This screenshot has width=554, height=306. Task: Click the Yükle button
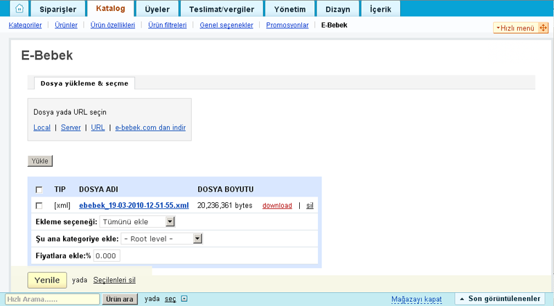(x=40, y=161)
